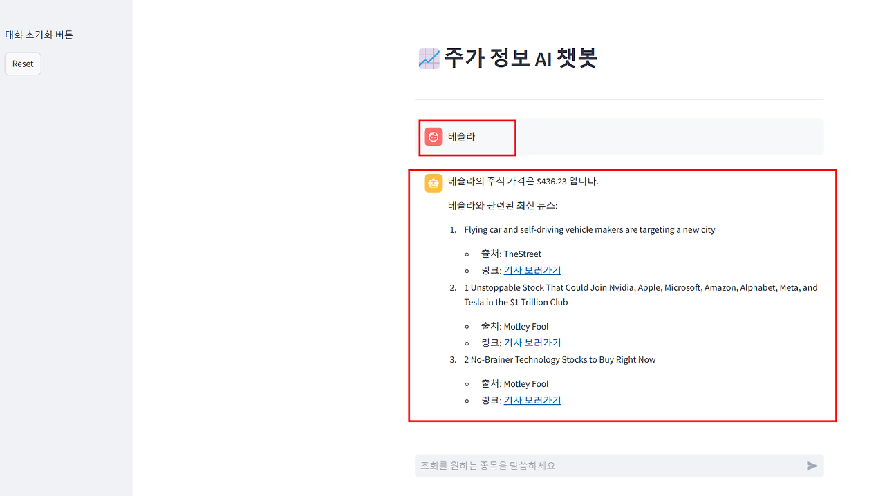Click the red Tesla user avatar icon
885x496 pixels.
pyautogui.click(x=433, y=137)
